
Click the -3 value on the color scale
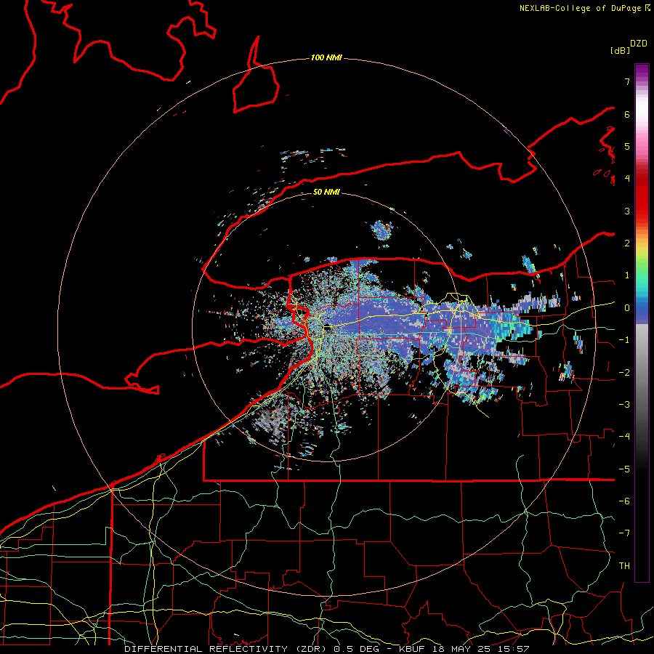point(624,405)
